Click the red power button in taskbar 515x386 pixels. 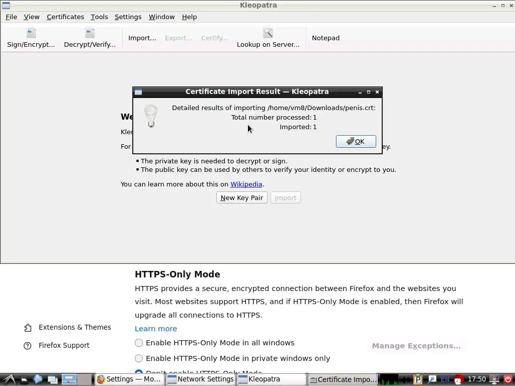coord(508,380)
